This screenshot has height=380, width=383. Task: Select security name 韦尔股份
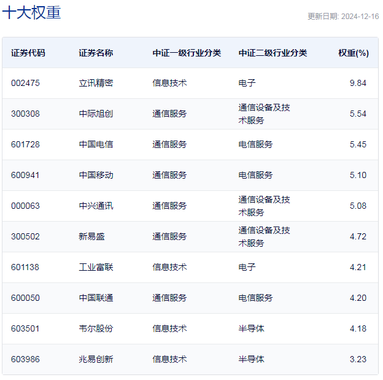tap(96, 328)
